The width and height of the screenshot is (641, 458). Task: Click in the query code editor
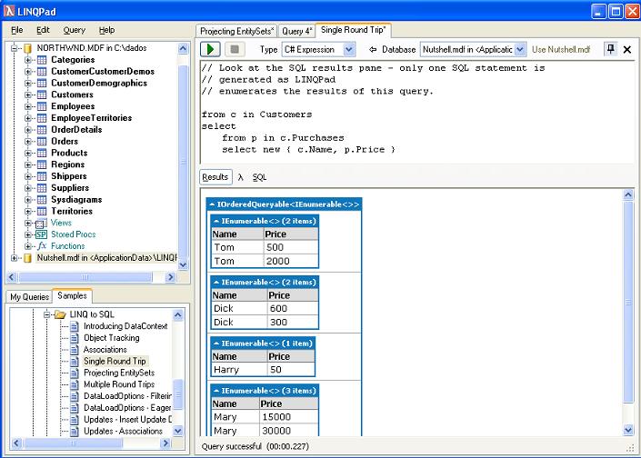coord(417,113)
